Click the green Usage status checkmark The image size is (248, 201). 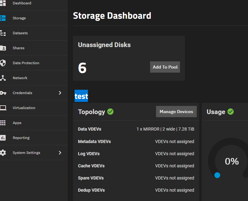(x=231, y=112)
